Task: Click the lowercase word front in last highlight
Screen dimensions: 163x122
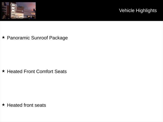Action: (28, 105)
